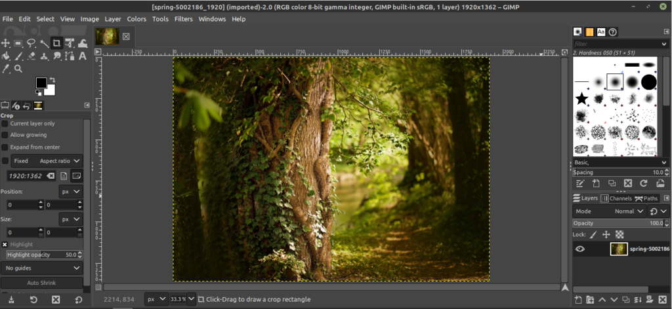This screenshot has width=672, height=309.
Task: Pick the Free Select lasso tool
Action: 31,43
